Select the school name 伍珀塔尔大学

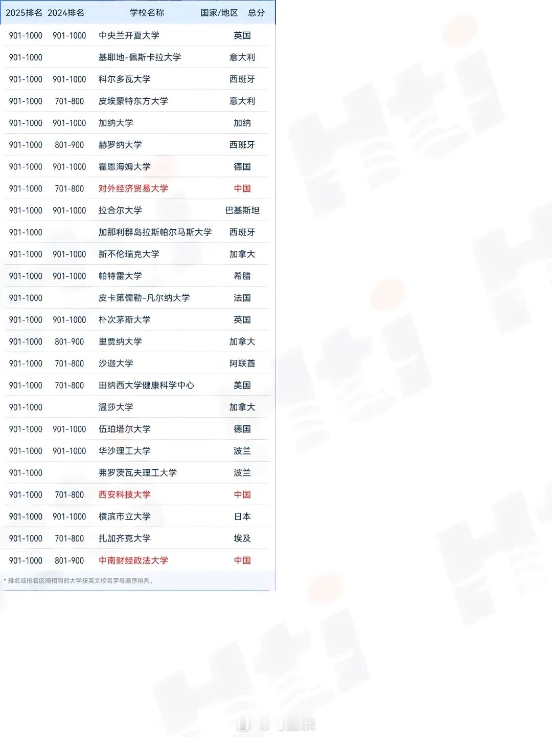point(125,429)
